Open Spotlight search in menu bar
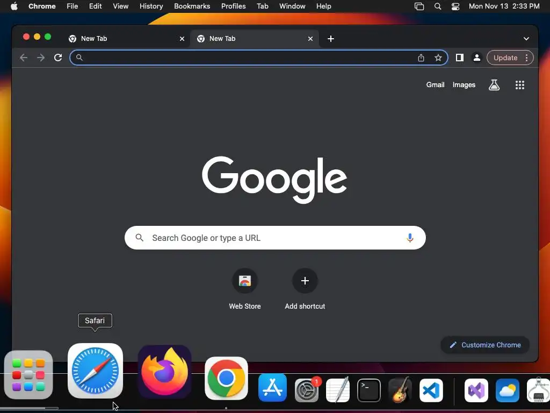Screen dimensions: 550x413 pyautogui.click(x=437, y=6)
